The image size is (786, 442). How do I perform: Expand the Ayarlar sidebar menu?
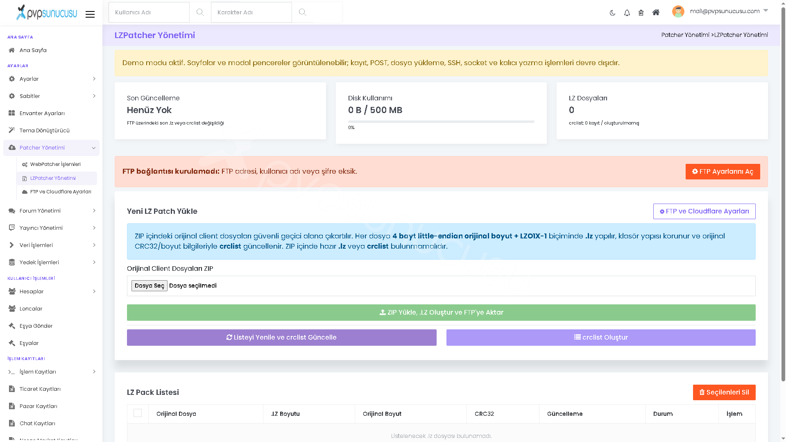coord(52,79)
